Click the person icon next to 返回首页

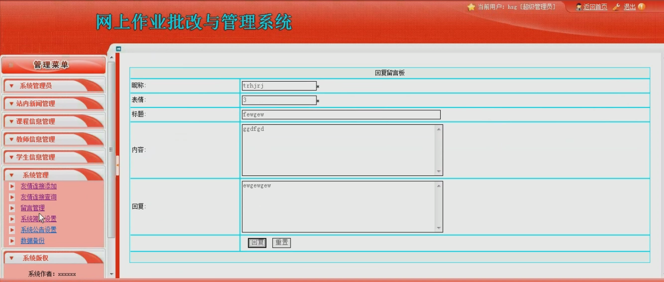[579, 7]
